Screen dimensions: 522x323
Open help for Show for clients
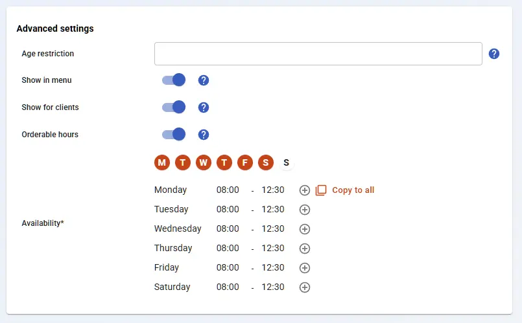(x=204, y=107)
